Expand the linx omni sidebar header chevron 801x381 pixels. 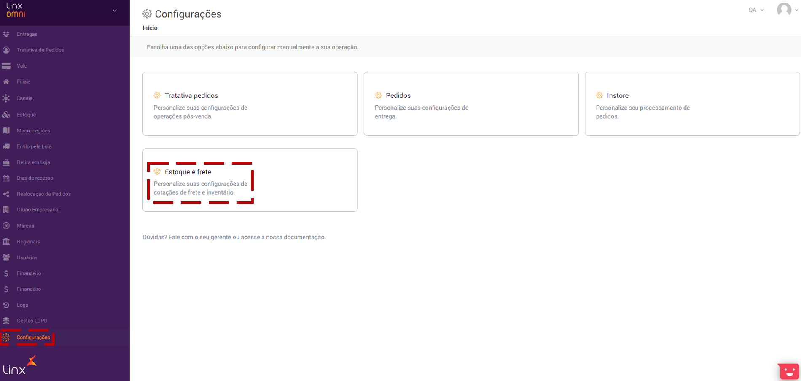[115, 11]
